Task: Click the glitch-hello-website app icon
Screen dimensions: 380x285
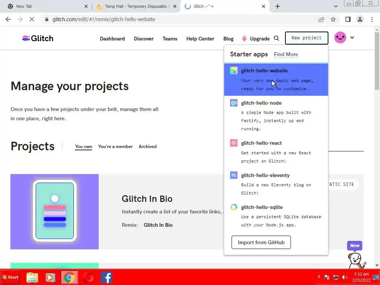Action: (x=234, y=71)
